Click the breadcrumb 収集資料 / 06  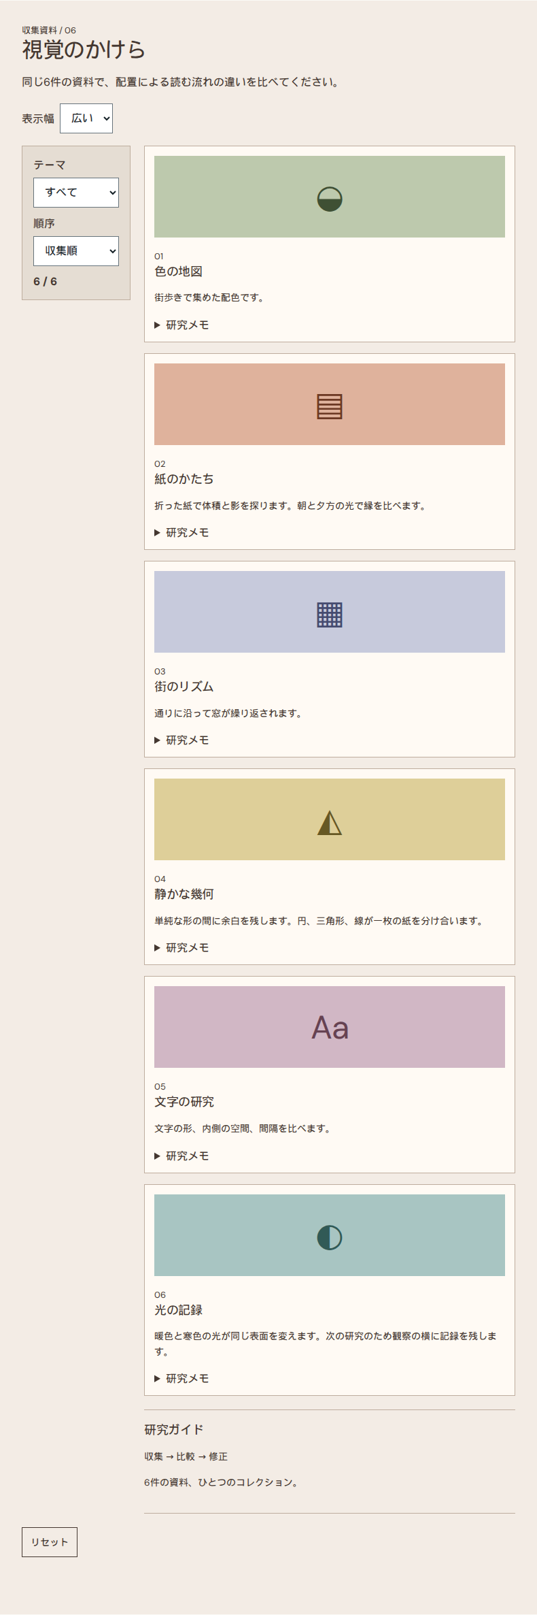pos(49,31)
